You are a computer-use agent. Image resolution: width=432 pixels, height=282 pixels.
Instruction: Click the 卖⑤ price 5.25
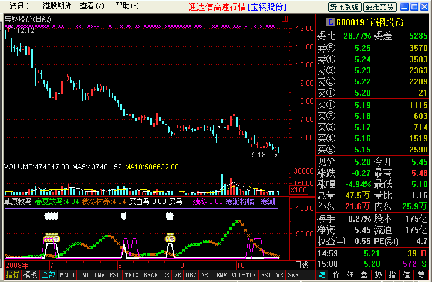(x=363, y=48)
